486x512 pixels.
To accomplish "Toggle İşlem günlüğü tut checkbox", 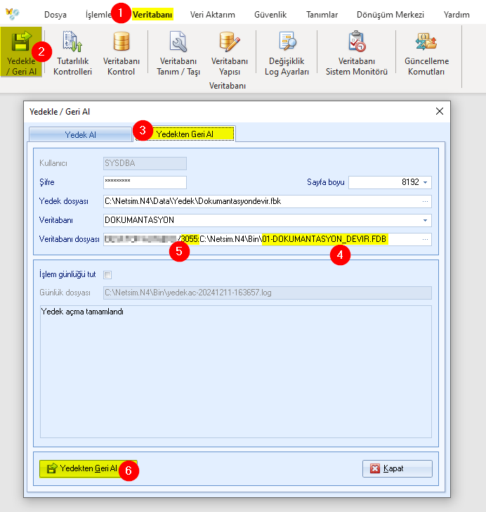I will tap(107, 275).
